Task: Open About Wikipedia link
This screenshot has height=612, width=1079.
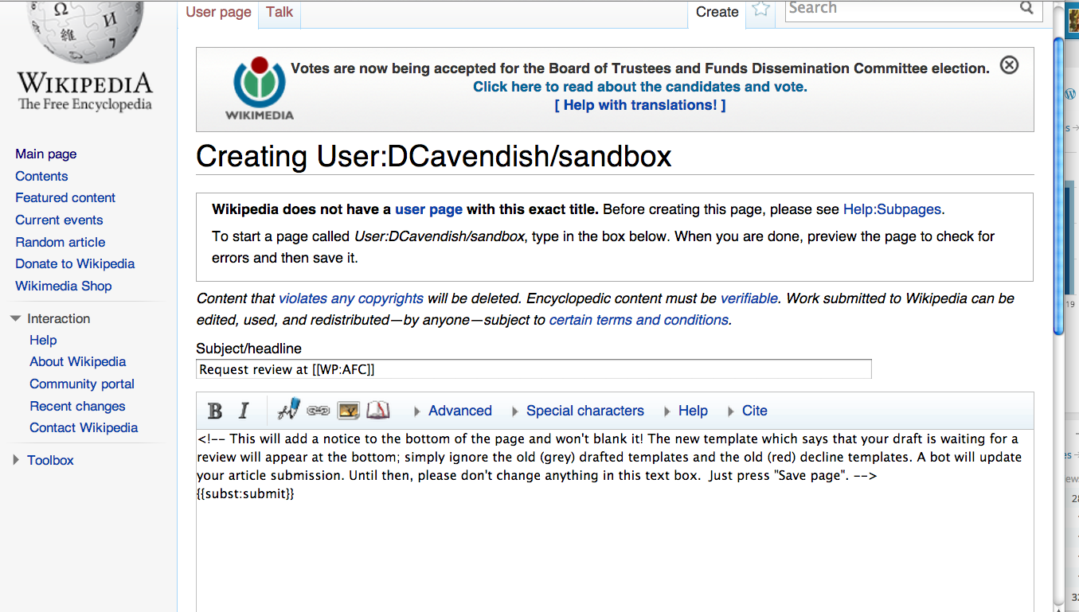Action: point(77,361)
